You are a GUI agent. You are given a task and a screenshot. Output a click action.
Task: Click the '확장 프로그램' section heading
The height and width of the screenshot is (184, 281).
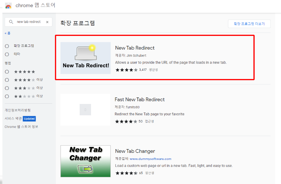tap(78, 23)
